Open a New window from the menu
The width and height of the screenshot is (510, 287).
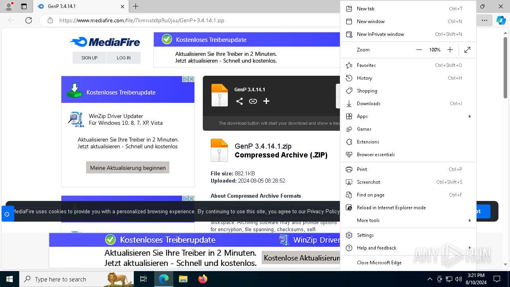[408, 22]
